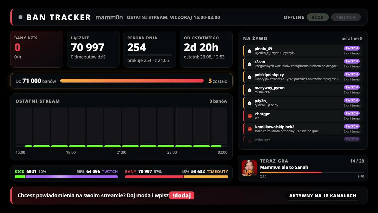This screenshot has width=378, height=213.
Task: Click the 21:00 chart time label
Action: pos(121,152)
